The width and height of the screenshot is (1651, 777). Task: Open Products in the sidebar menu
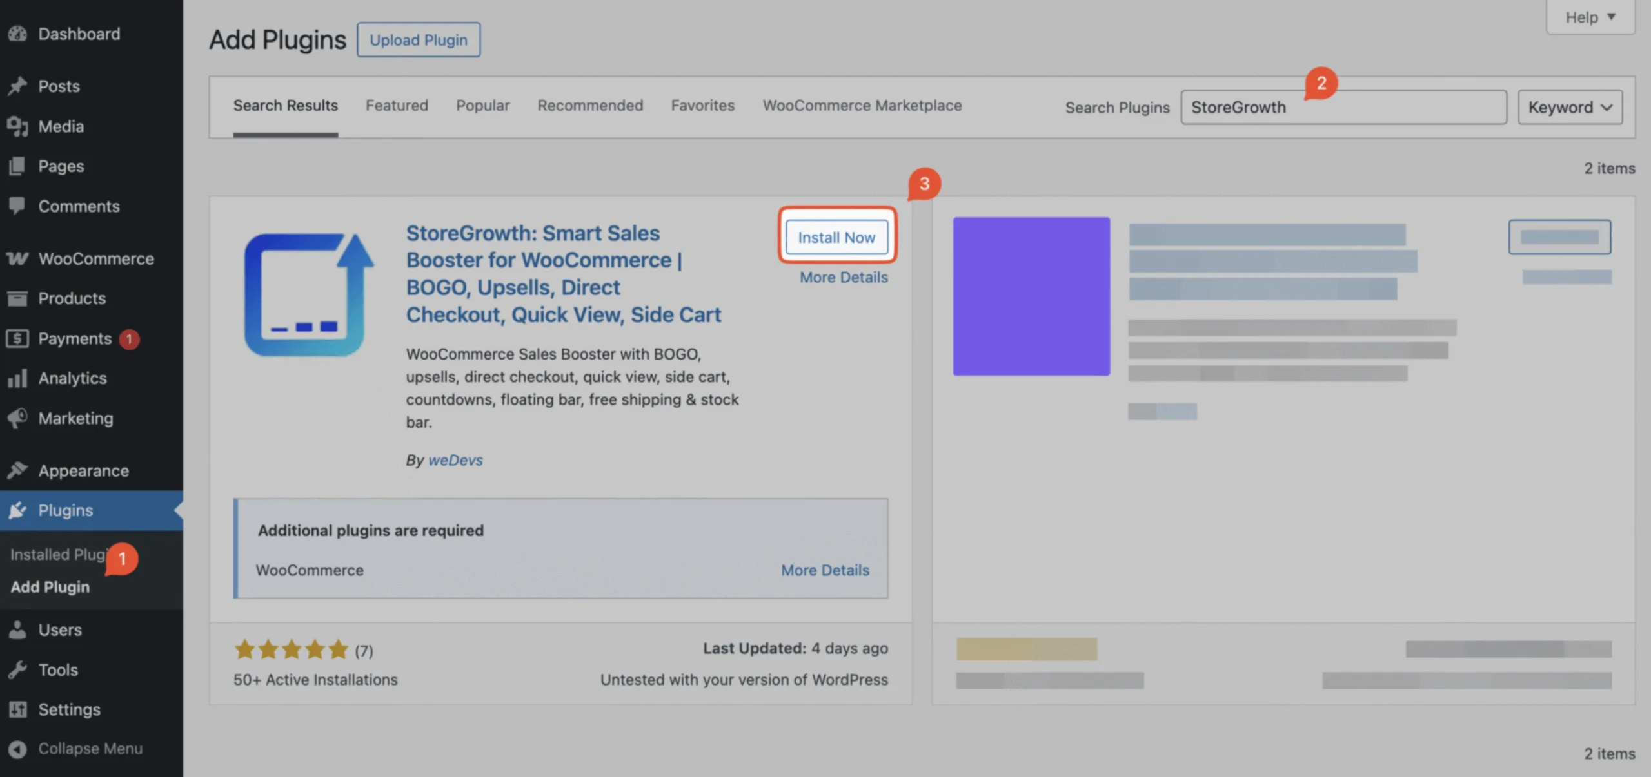pos(72,298)
